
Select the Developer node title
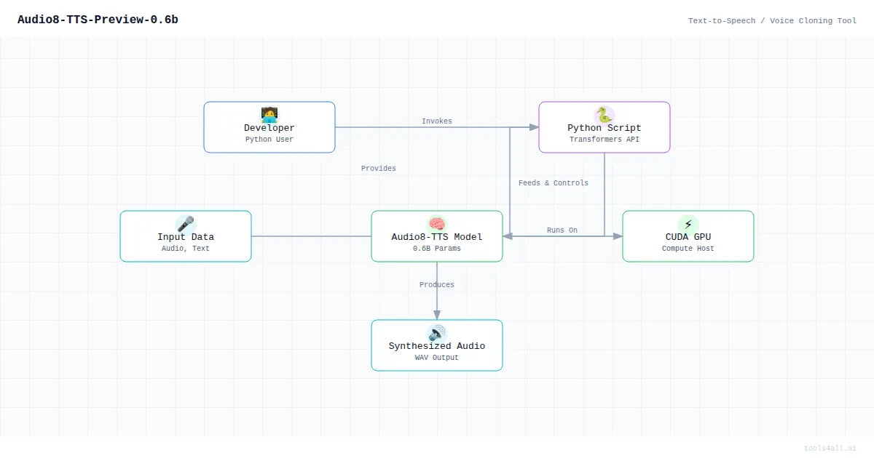tap(269, 128)
